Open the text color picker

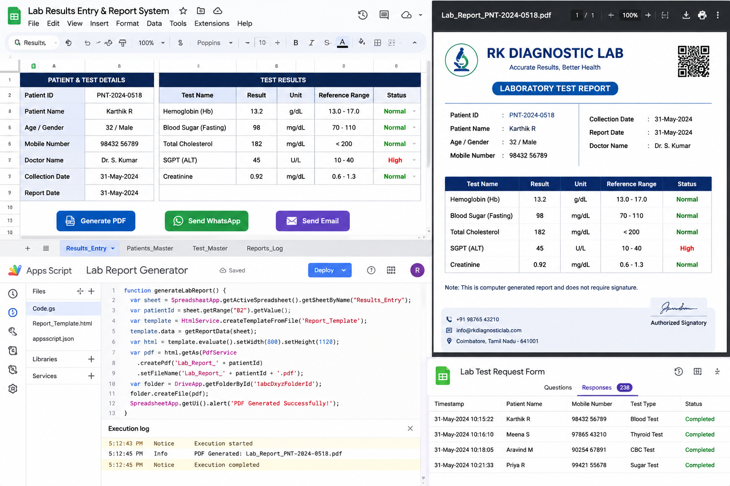tap(342, 42)
